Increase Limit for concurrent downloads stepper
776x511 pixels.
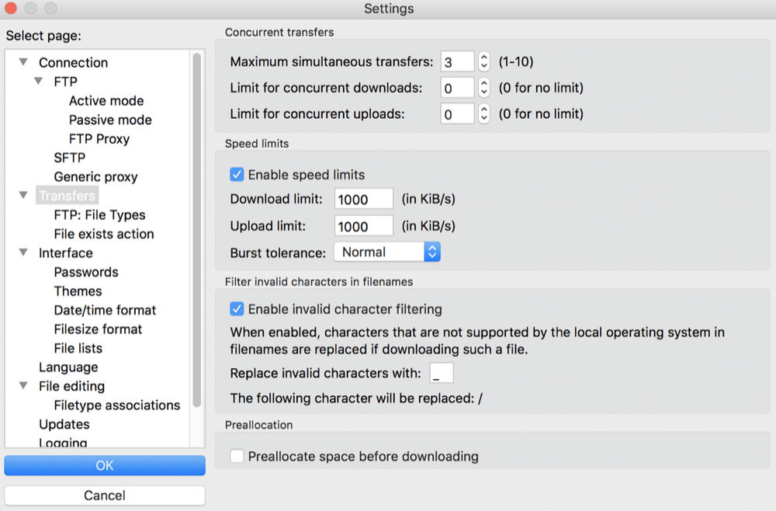483,83
